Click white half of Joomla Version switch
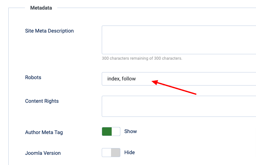The height and width of the screenshot is (165, 256). [107, 153]
